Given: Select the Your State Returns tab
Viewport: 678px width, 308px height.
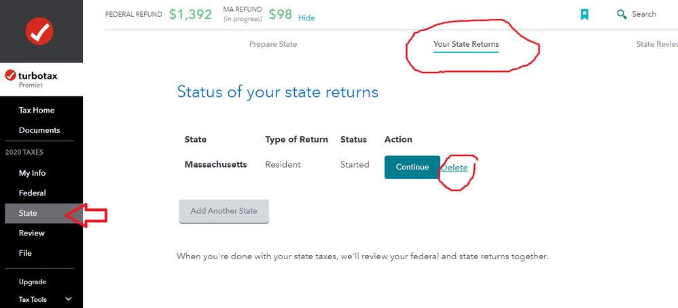Looking at the screenshot, I should coord(466,45).
